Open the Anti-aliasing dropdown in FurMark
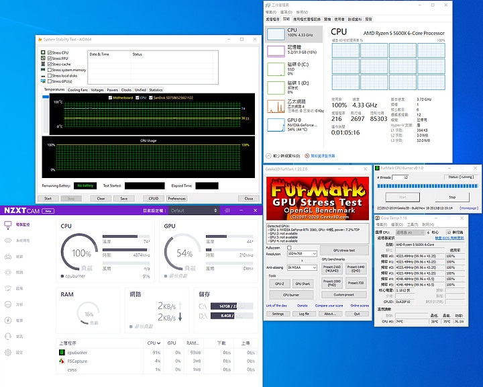This screenshot has height=387, width=483. pos(302,267)
